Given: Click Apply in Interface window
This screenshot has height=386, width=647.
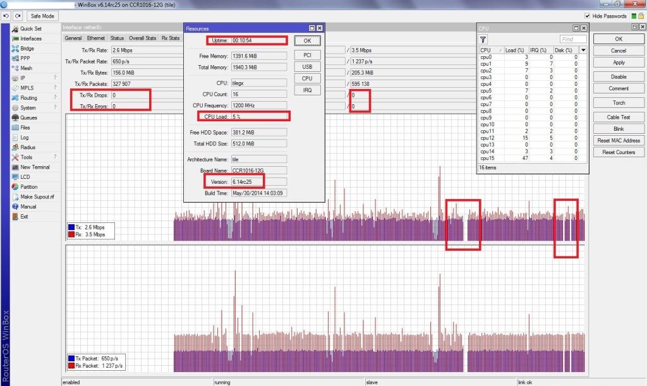Looking at the screenshot, I should (x=619, y=63).
